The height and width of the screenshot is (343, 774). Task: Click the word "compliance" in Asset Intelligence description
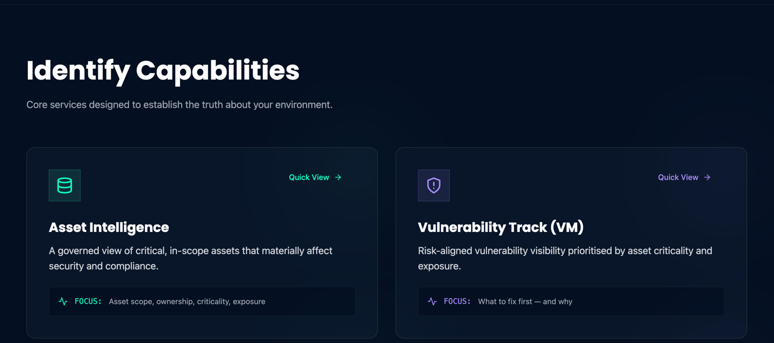(132, 266)
